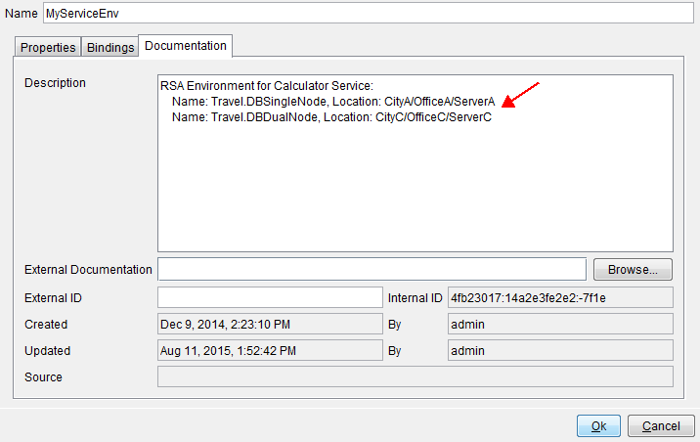The width and height of the screenshot is (700, 442).
Task: Focus the External Documentation text field
Action: [372, 269]
